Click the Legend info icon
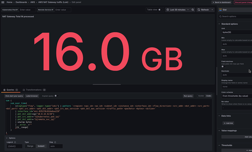 tap(15, 142)
